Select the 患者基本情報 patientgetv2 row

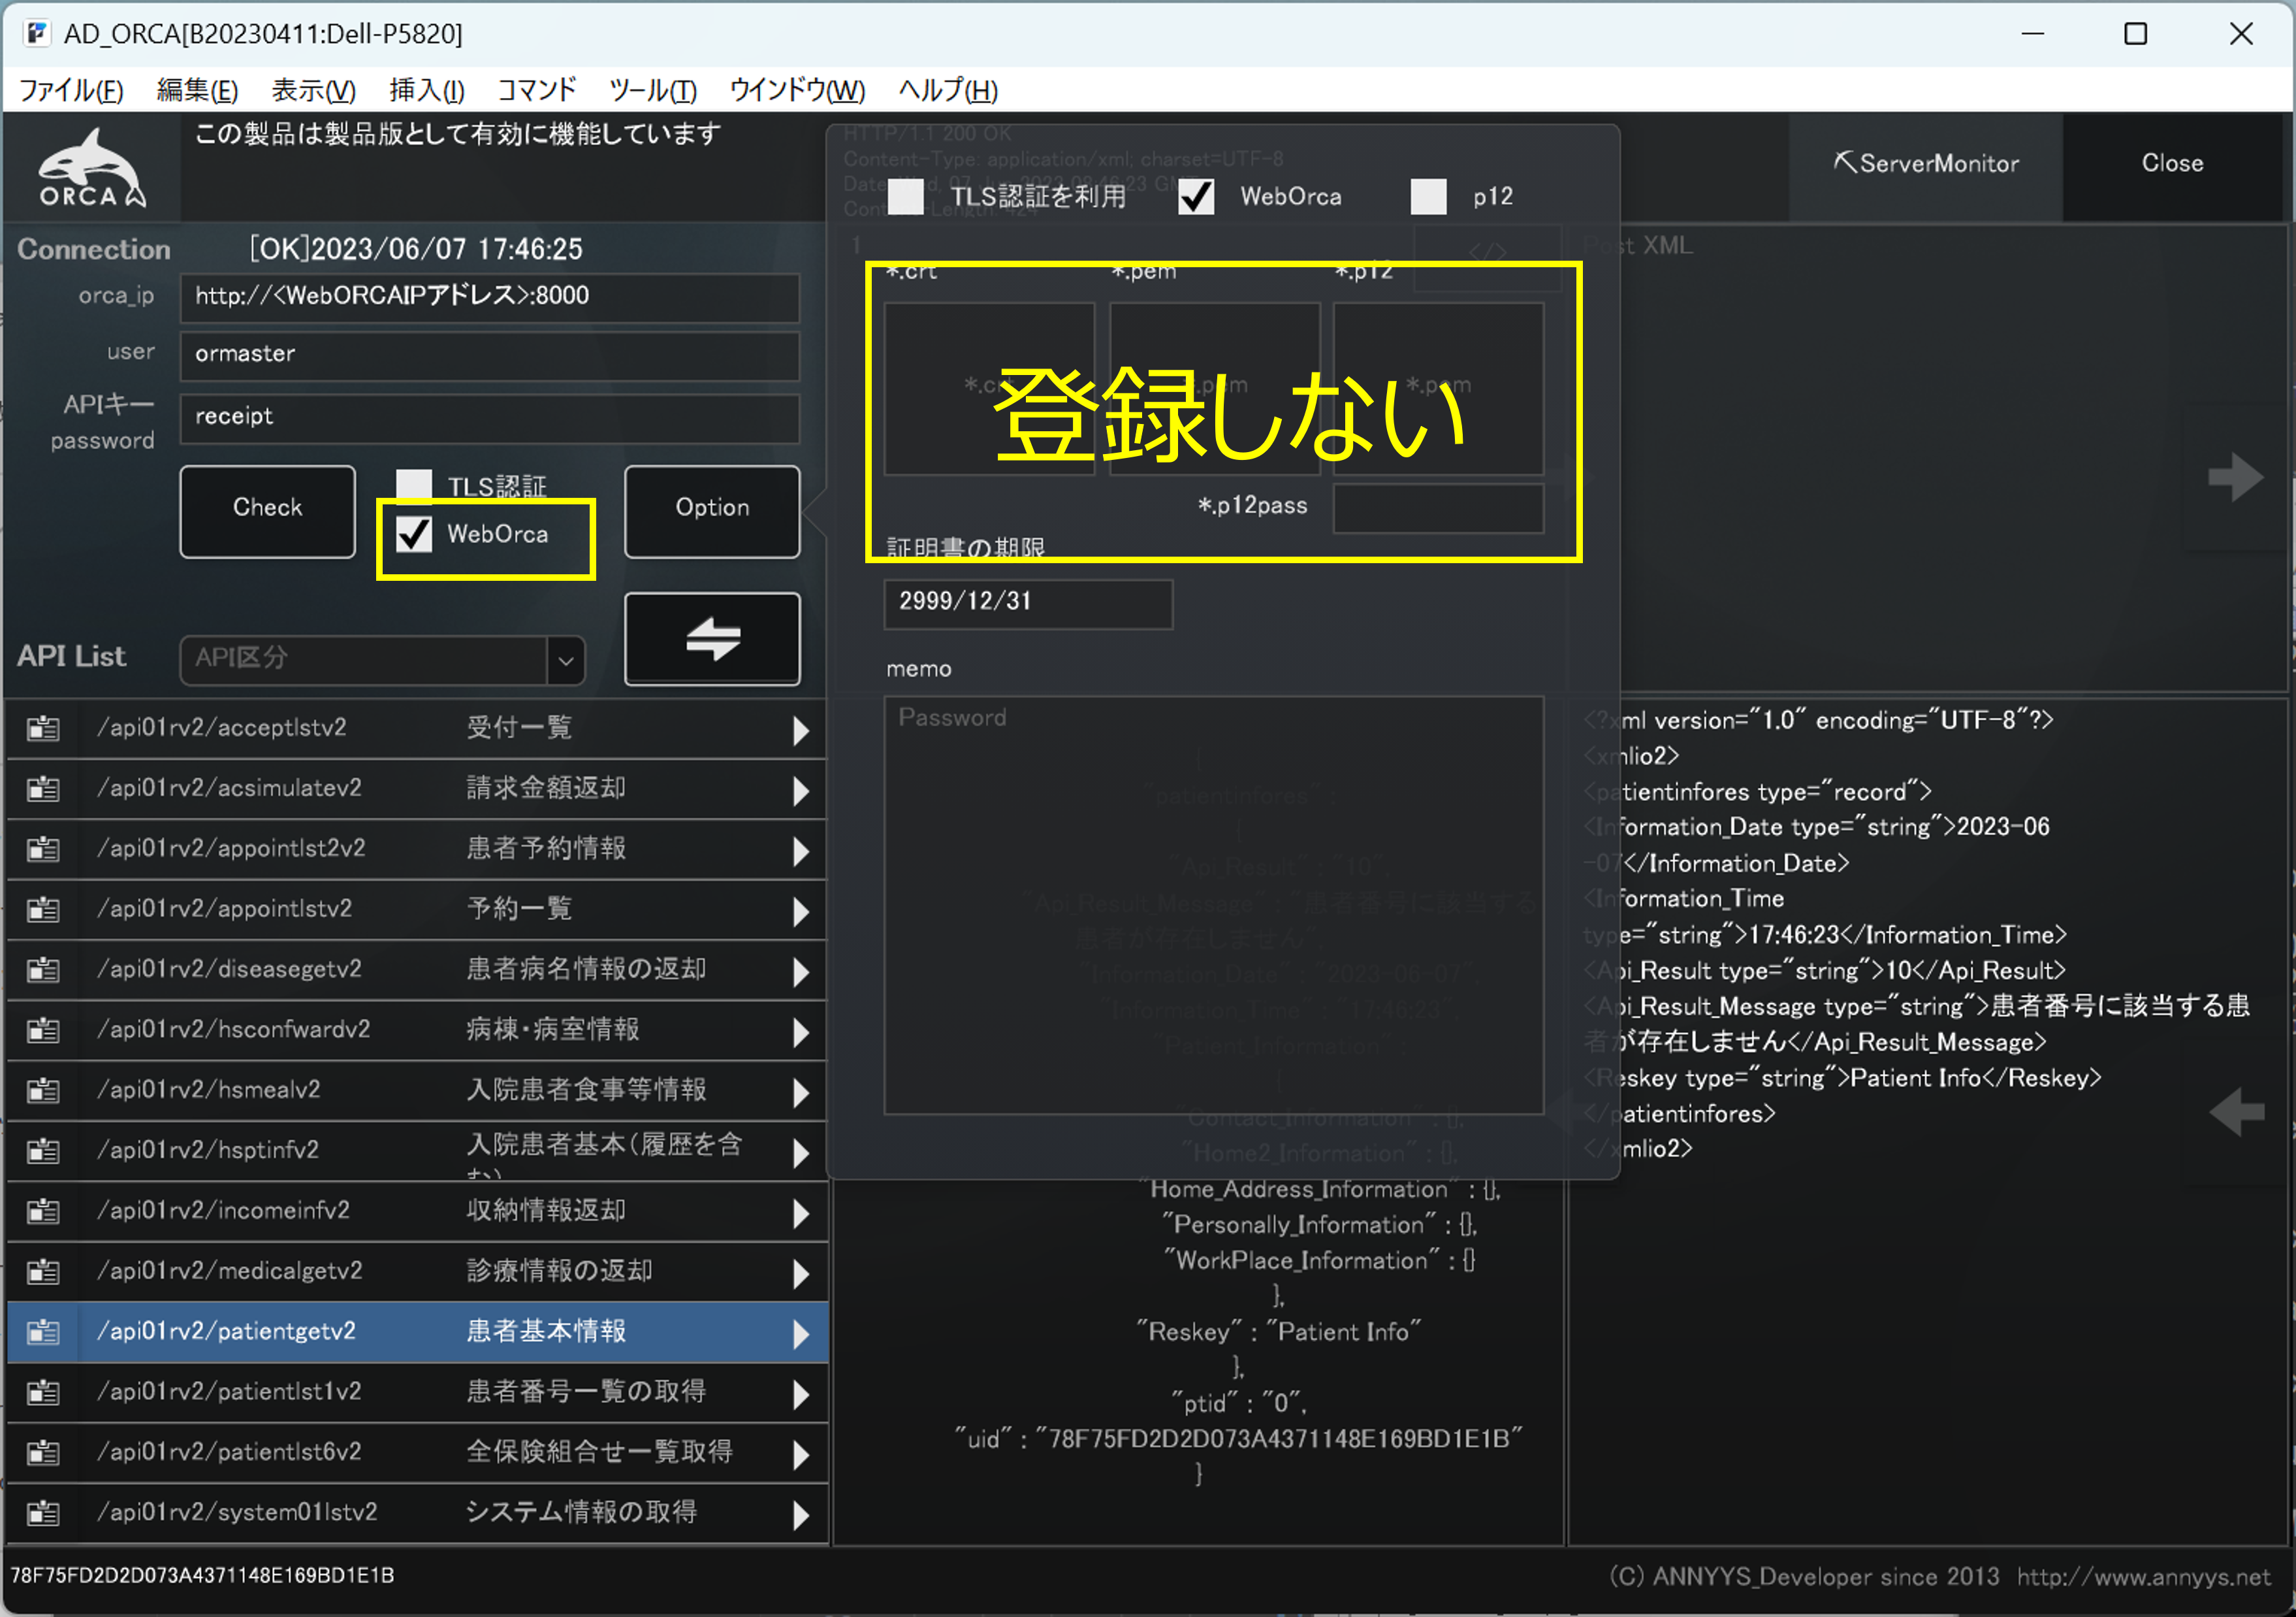417,1332
